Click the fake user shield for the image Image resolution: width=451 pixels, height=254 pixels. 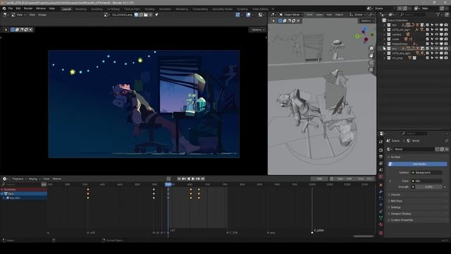click(x=136, y=15)
